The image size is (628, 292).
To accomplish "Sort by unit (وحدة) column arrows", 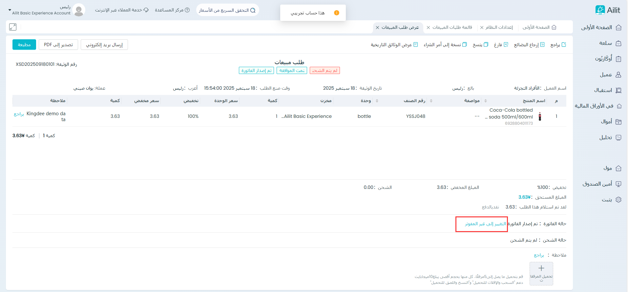I will pyautogui.click(x=377, y=101).
